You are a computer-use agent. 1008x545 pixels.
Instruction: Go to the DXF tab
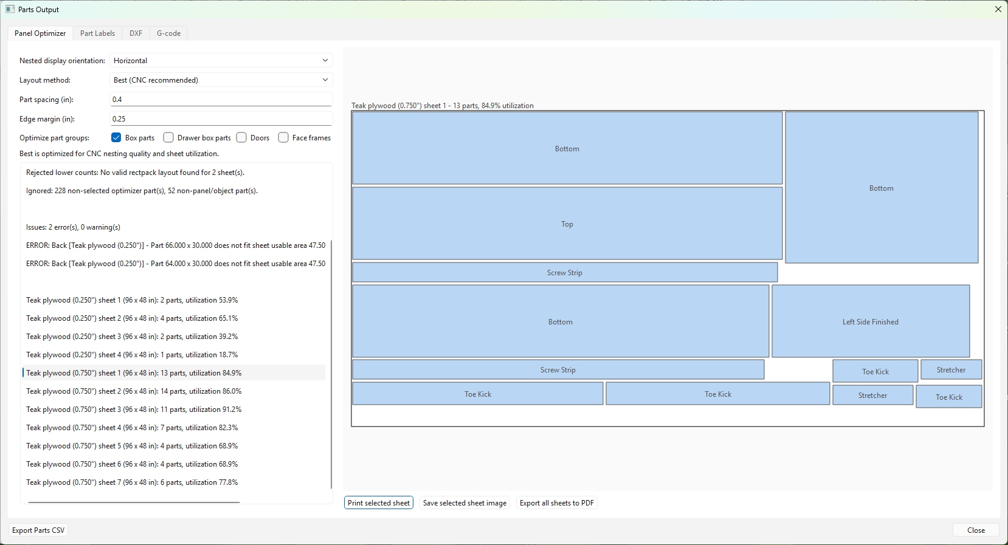(x=136, y=33)
